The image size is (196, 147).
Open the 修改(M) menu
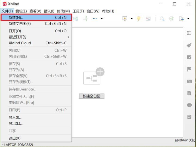coord(63,11)
